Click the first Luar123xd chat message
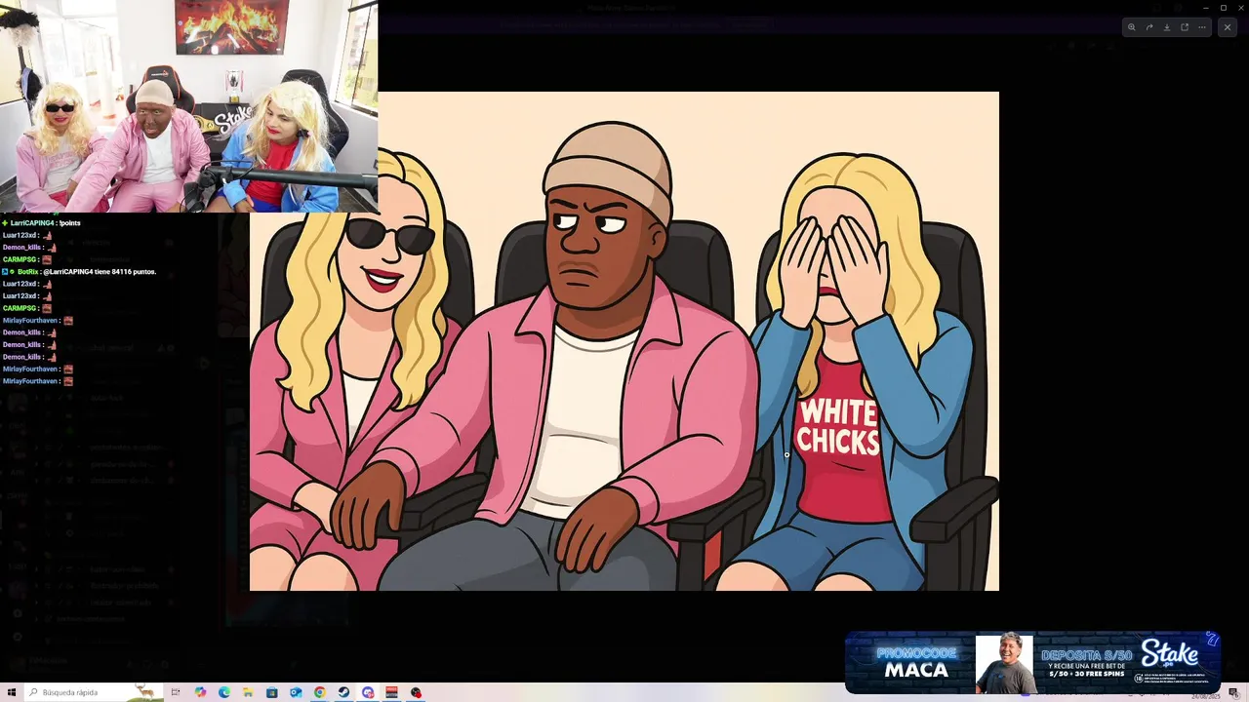This screenshot has height=702, width=1249. 29,235
